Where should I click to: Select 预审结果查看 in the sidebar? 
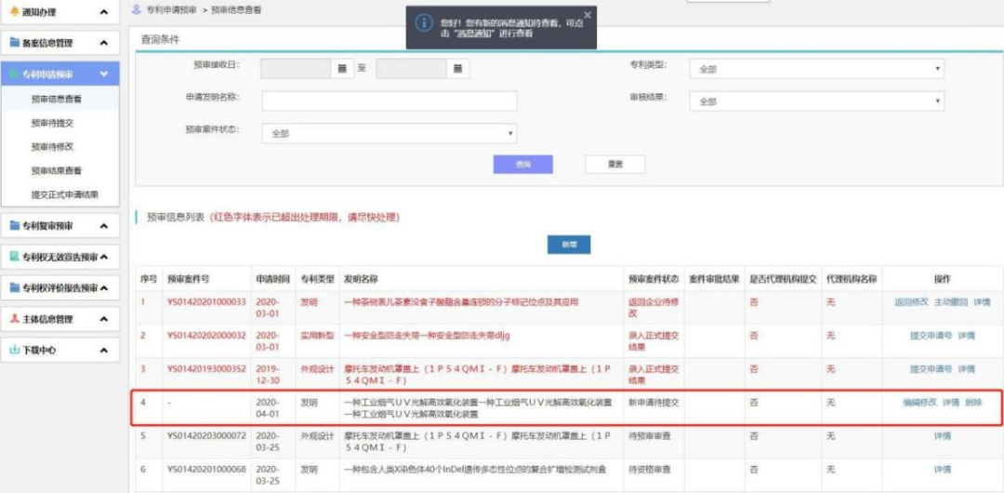coord(57,171)
